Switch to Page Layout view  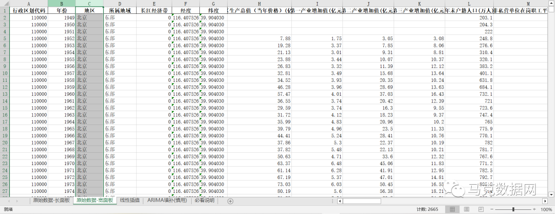point(467,209)
